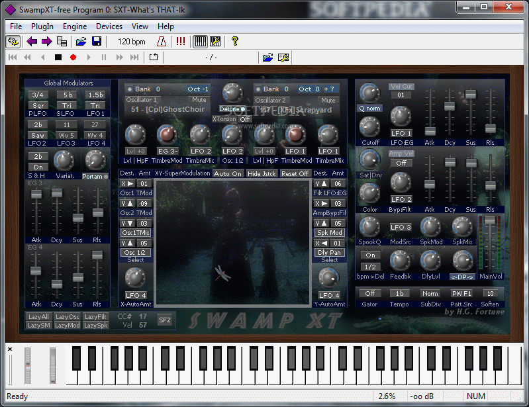Open the PlugIn menu
Screen dimensions: 529x407
coord(42,26)
